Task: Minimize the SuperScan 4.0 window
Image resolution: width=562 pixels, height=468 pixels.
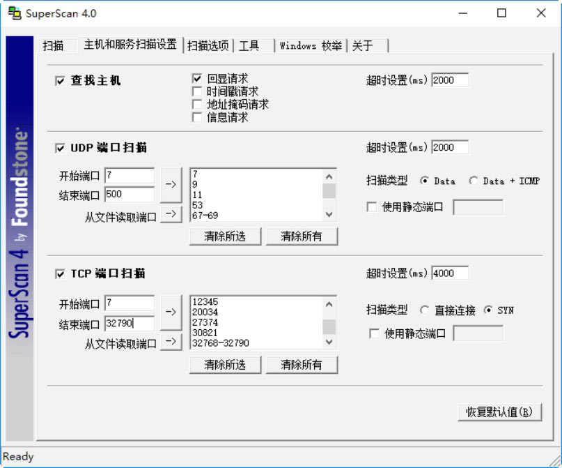Action: (463, 13)
